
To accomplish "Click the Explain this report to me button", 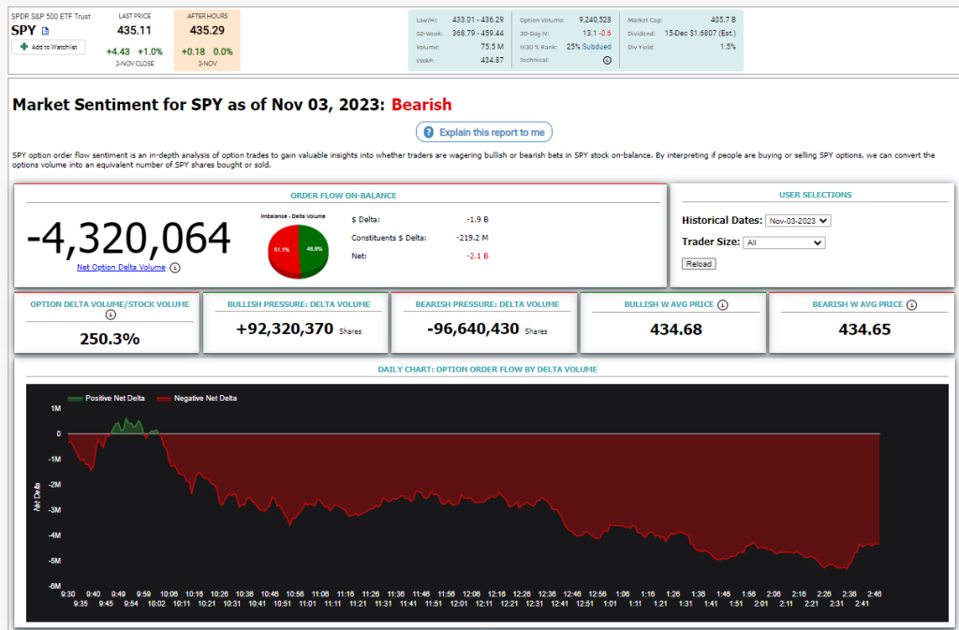I will click(484, 132).
